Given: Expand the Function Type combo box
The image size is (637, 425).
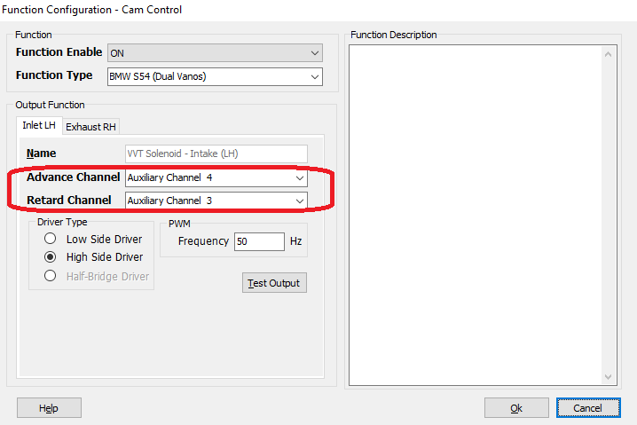Looking at the screenshot, I should (x=215, y=76).
